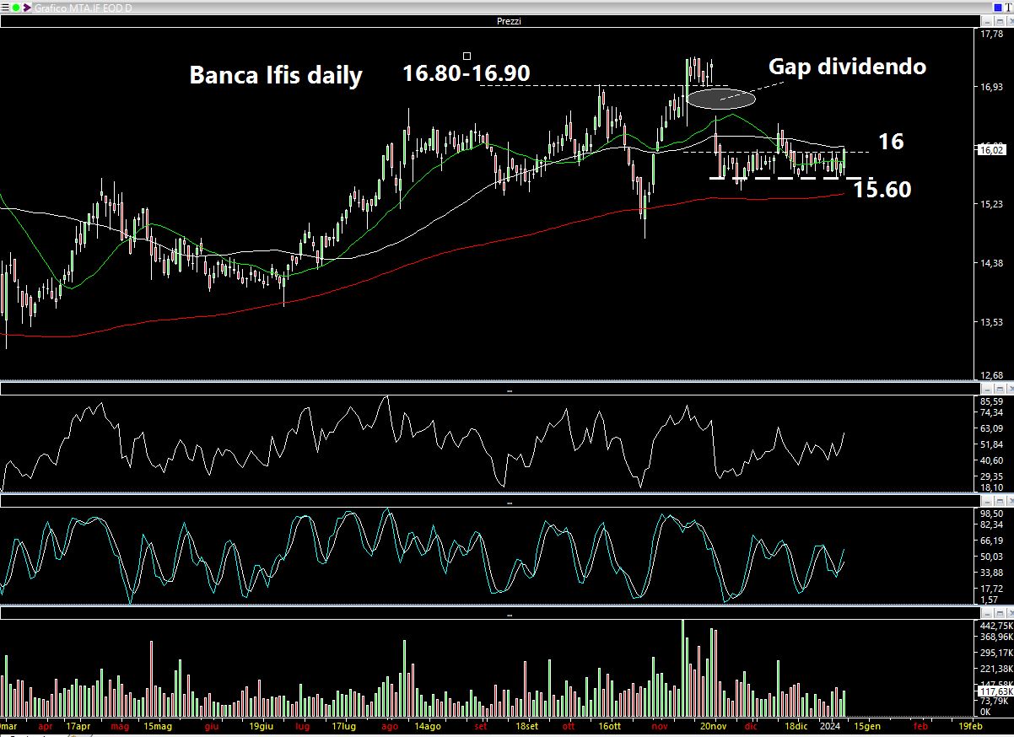Click the 14,38 price axis label
This screenshot has height=737, width=1014.
click(992, 263)
